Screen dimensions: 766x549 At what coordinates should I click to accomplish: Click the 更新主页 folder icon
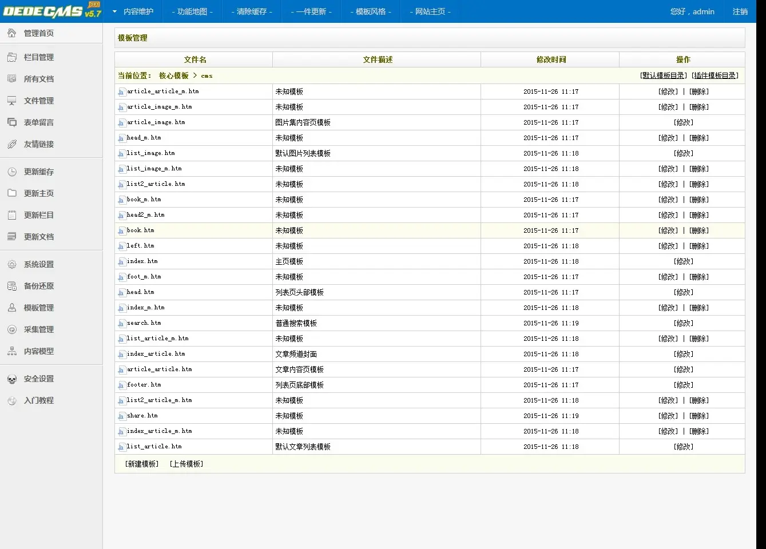pyautogui.click(x=12, y=193)
